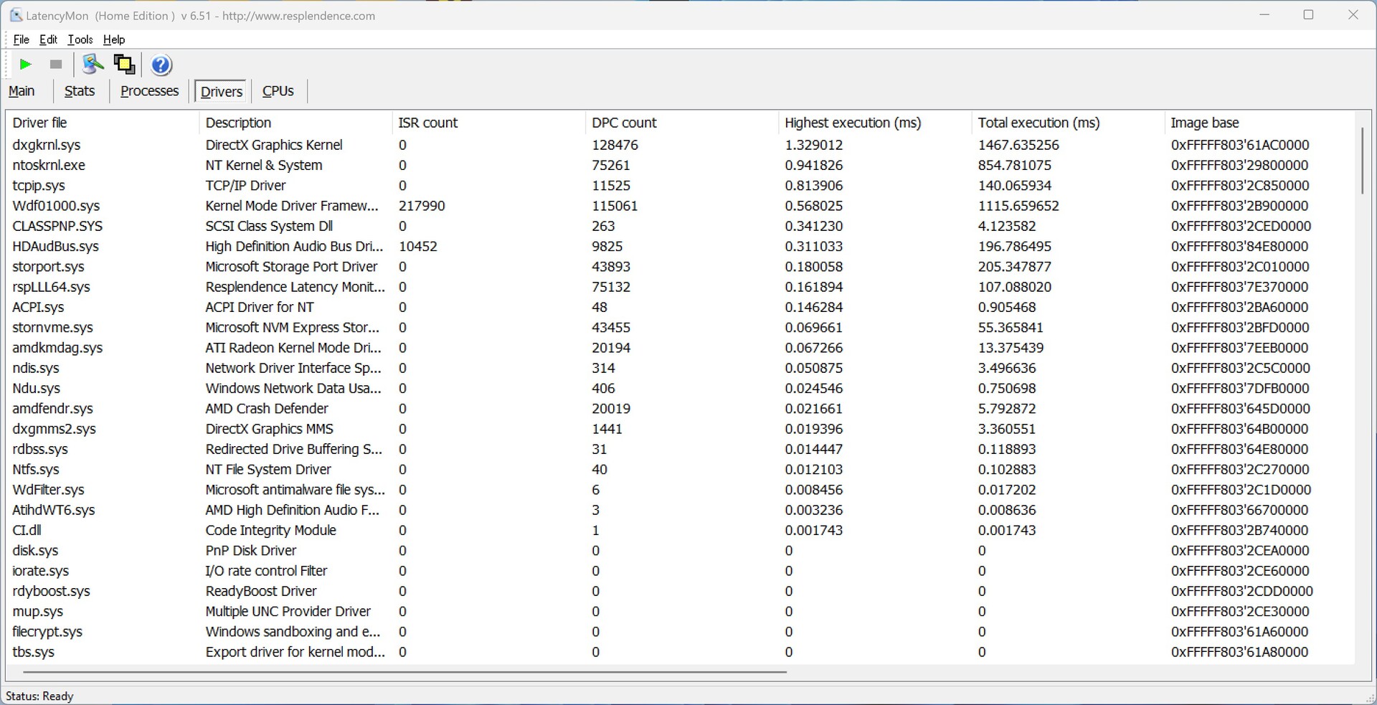Image resolution: width=1377 pixels, height=705 pixels.
Task: Click image base 0xFFFFF803'29800000
Action: click(x=1239, y=165)
